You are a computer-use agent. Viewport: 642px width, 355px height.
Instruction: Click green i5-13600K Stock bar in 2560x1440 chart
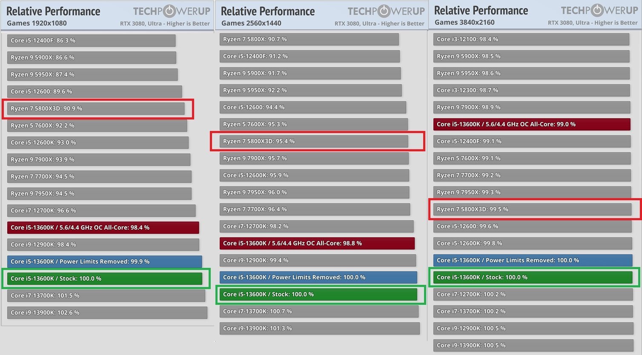[318, 294]
